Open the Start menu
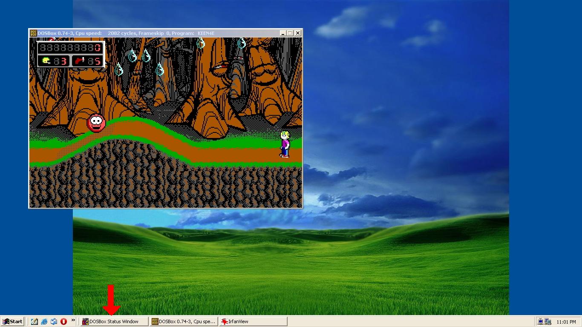This screenshot has width=582, height=327. point(12,321)
